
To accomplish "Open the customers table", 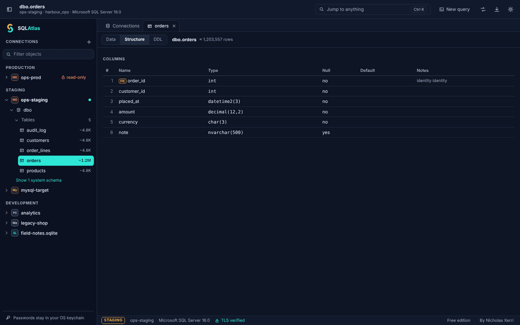I will tap(56, 140).
